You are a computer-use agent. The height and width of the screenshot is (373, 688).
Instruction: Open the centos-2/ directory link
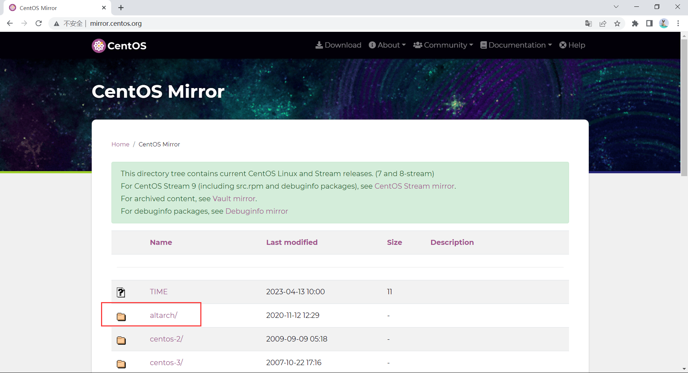click(167, 339)
